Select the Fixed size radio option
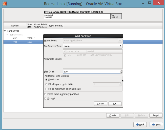Screen dimensions: 165x130 (46, 80)
